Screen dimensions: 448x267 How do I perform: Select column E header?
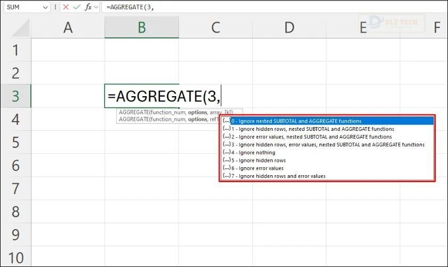[x=363, y=27]
